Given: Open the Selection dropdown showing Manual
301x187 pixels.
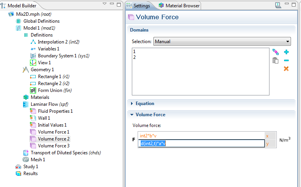Looking at the screenshot, I should coord(222,42).
